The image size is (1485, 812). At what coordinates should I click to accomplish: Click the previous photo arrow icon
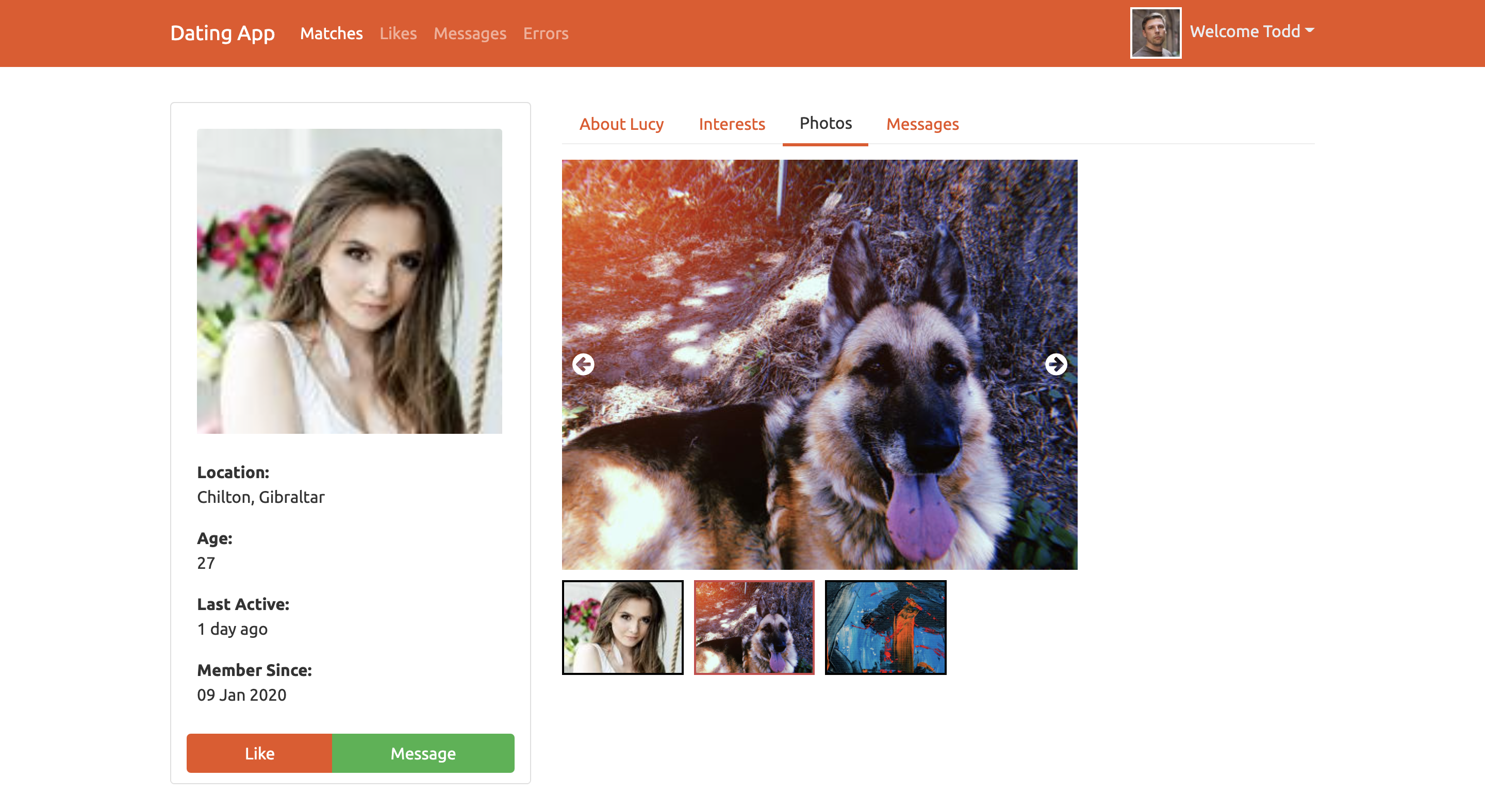[583, 364]
